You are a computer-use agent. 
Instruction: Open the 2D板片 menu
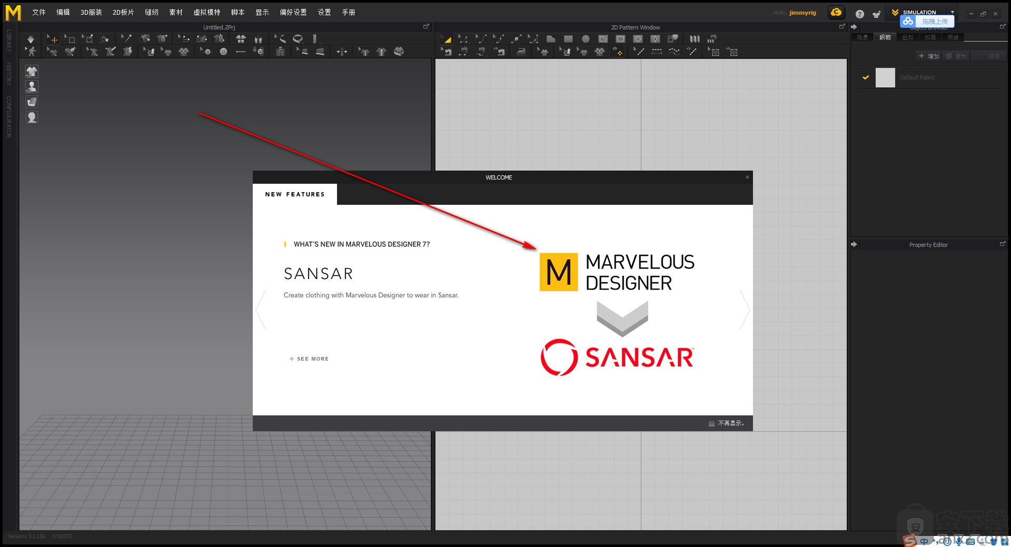click(x=123, y=12)
